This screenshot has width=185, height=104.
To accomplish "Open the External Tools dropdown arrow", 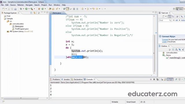I will (x=34, y=9).
